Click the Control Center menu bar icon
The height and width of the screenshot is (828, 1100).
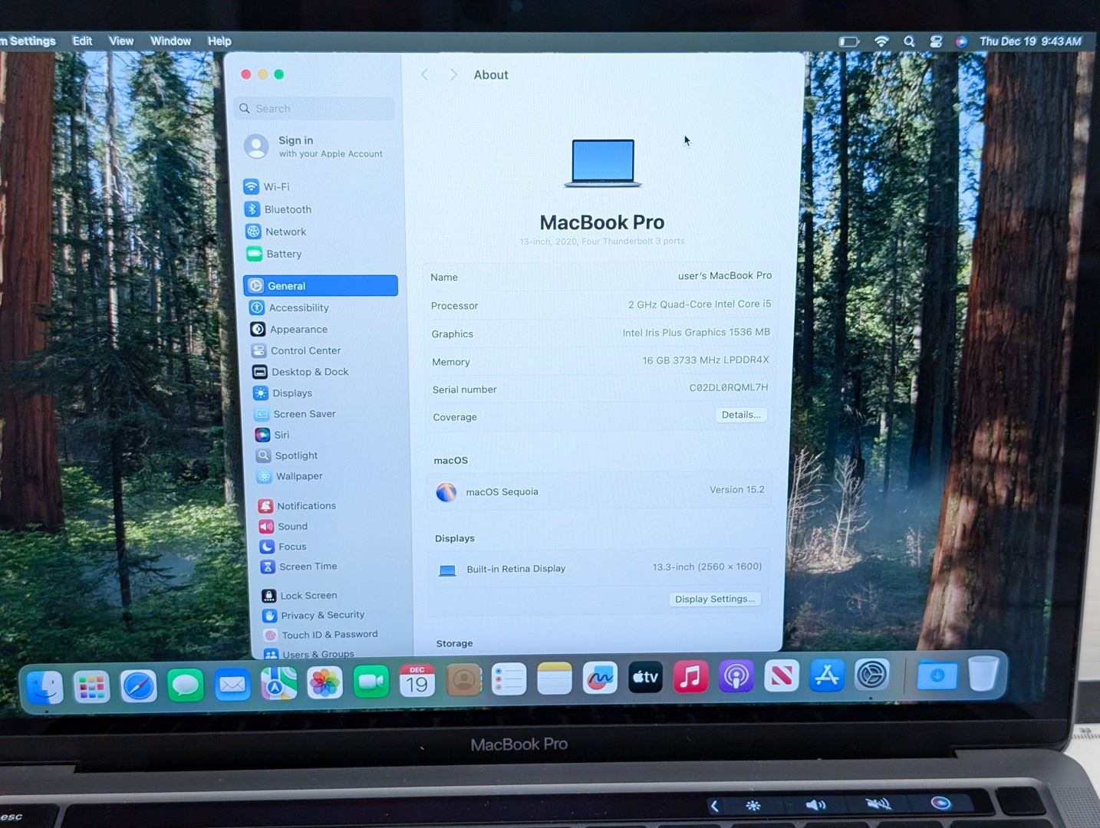[936, 41]
